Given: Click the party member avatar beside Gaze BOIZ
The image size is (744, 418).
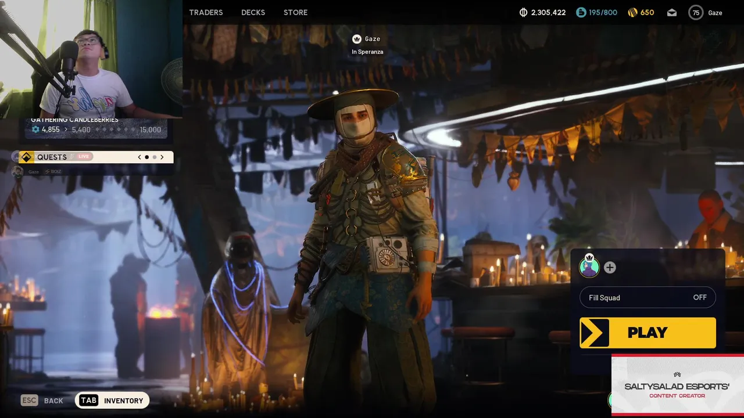Looking at the screenshot, I should [x=18, y=171].
